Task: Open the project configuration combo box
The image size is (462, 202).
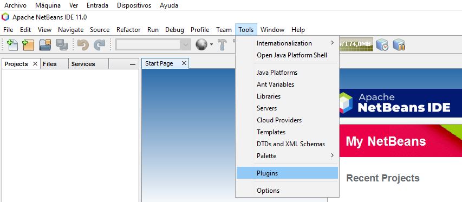Action: point(153,45)
